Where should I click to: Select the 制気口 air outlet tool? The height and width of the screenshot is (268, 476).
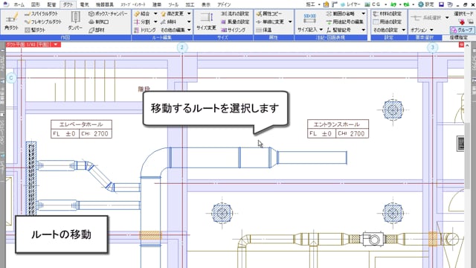tap(99, 22)
